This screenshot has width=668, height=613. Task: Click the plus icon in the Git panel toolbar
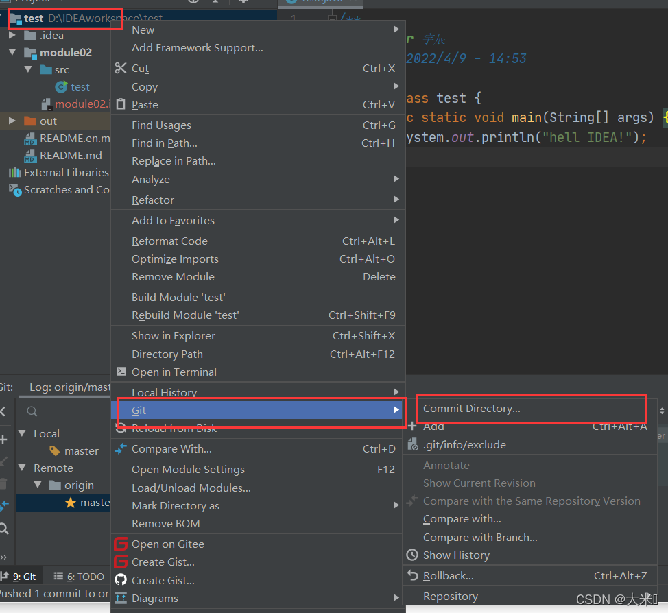coord(4,440)
